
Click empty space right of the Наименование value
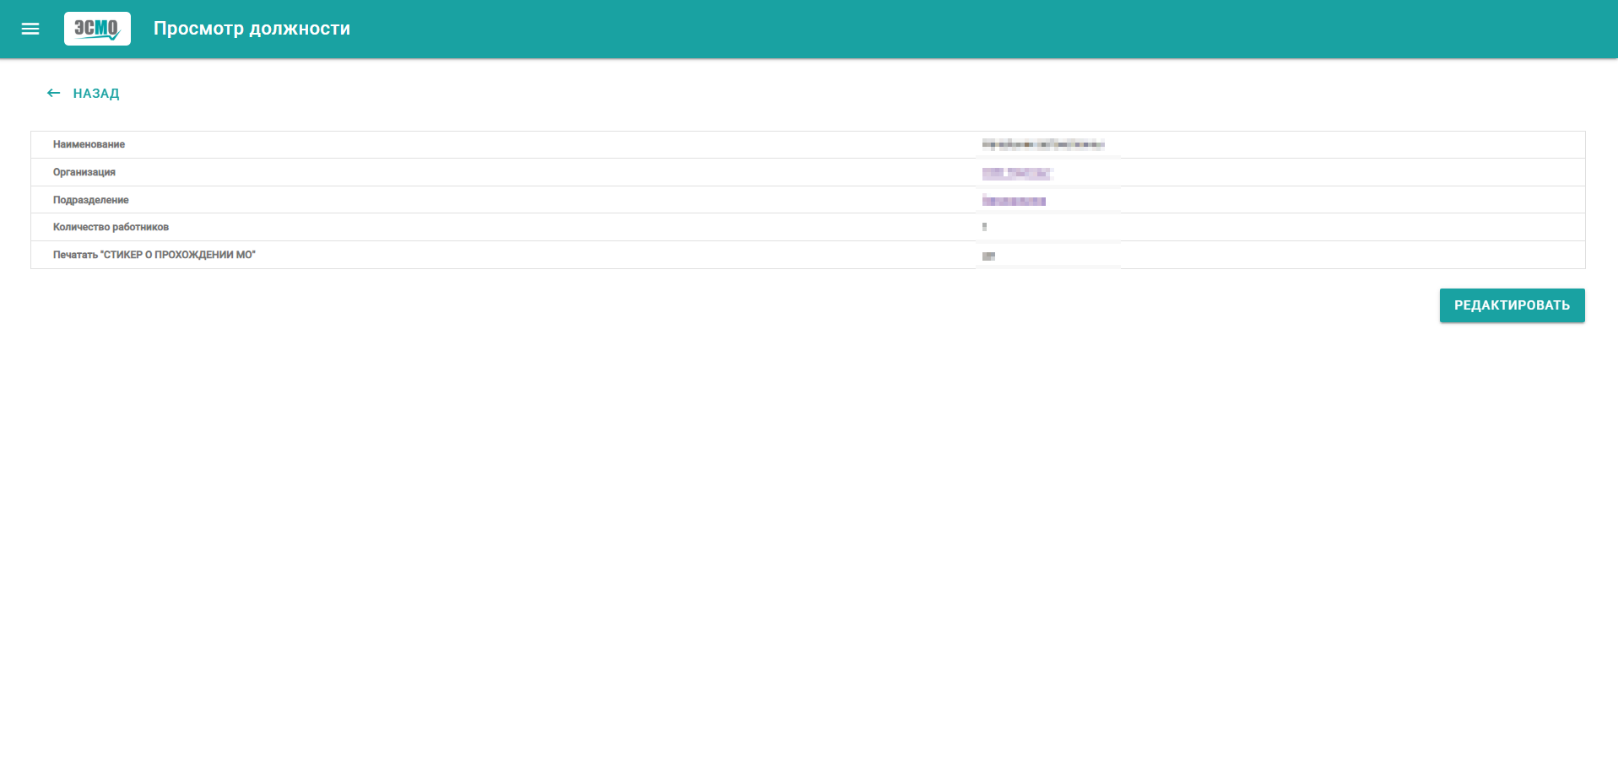point(1350,144)
